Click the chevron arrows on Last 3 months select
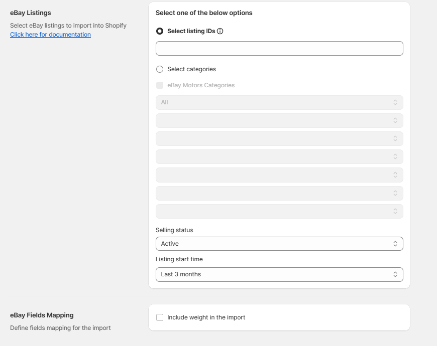437x346 pixels. click(x=395, y=274)
